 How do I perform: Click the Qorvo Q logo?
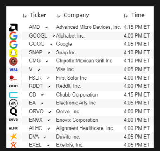[x=13, y=112]
